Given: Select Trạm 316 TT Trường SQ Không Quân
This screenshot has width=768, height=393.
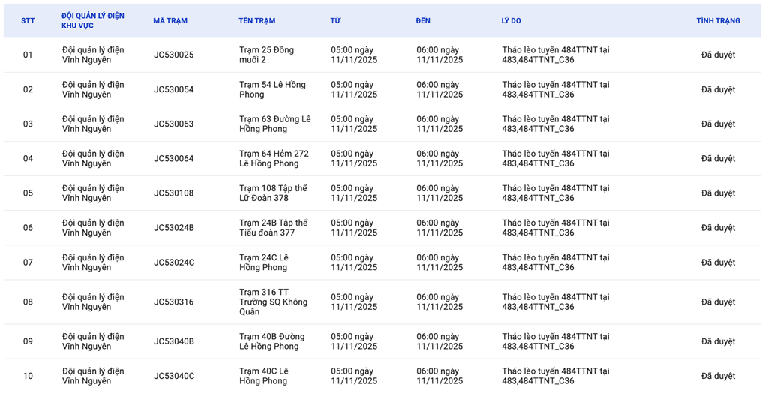Looking at the screenshot, I should click(273, 301).
